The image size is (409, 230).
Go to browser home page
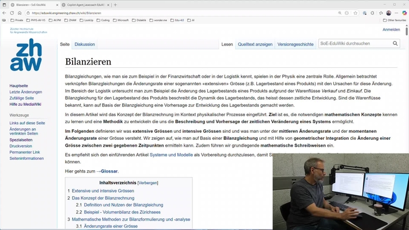point(20,13)
